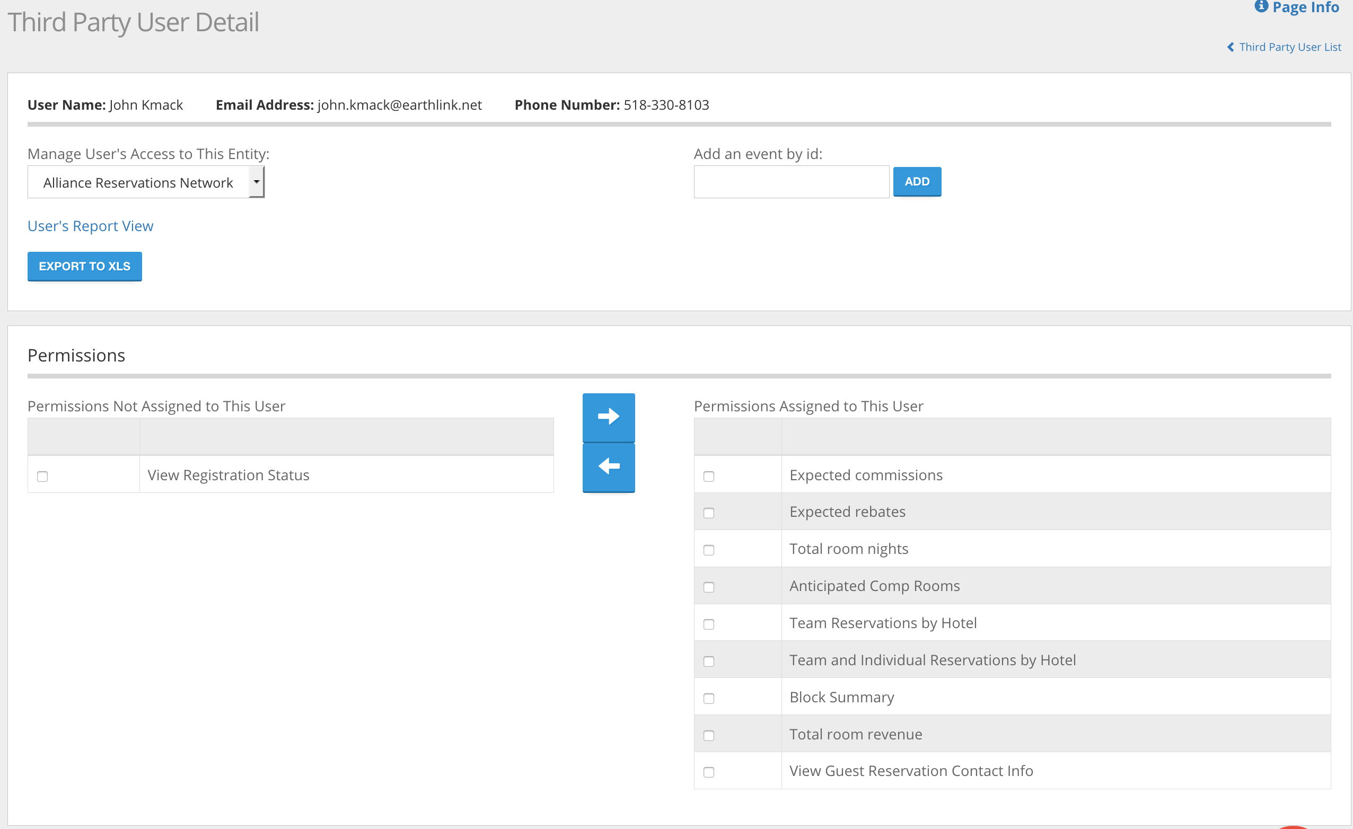Open the User's Report View link
Viewport: 1353px width, 829px height.
click(x=90, y=226)
